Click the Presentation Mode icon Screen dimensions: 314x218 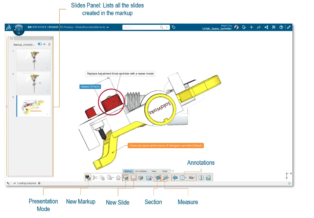coord(88,178)
